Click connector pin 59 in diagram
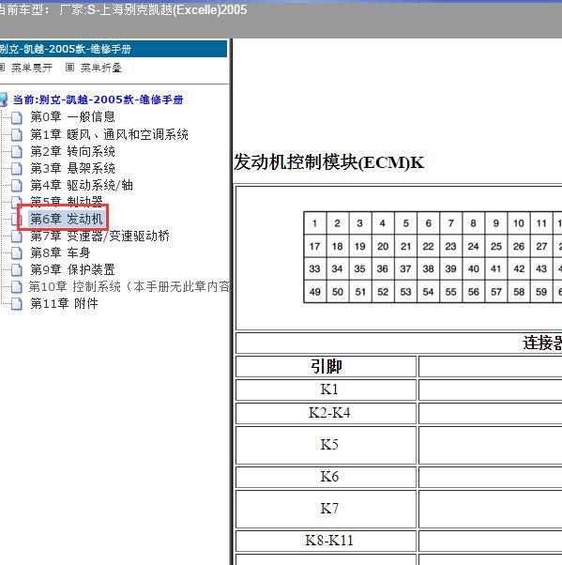The image size is (562, 565). (x=541, y=292)
